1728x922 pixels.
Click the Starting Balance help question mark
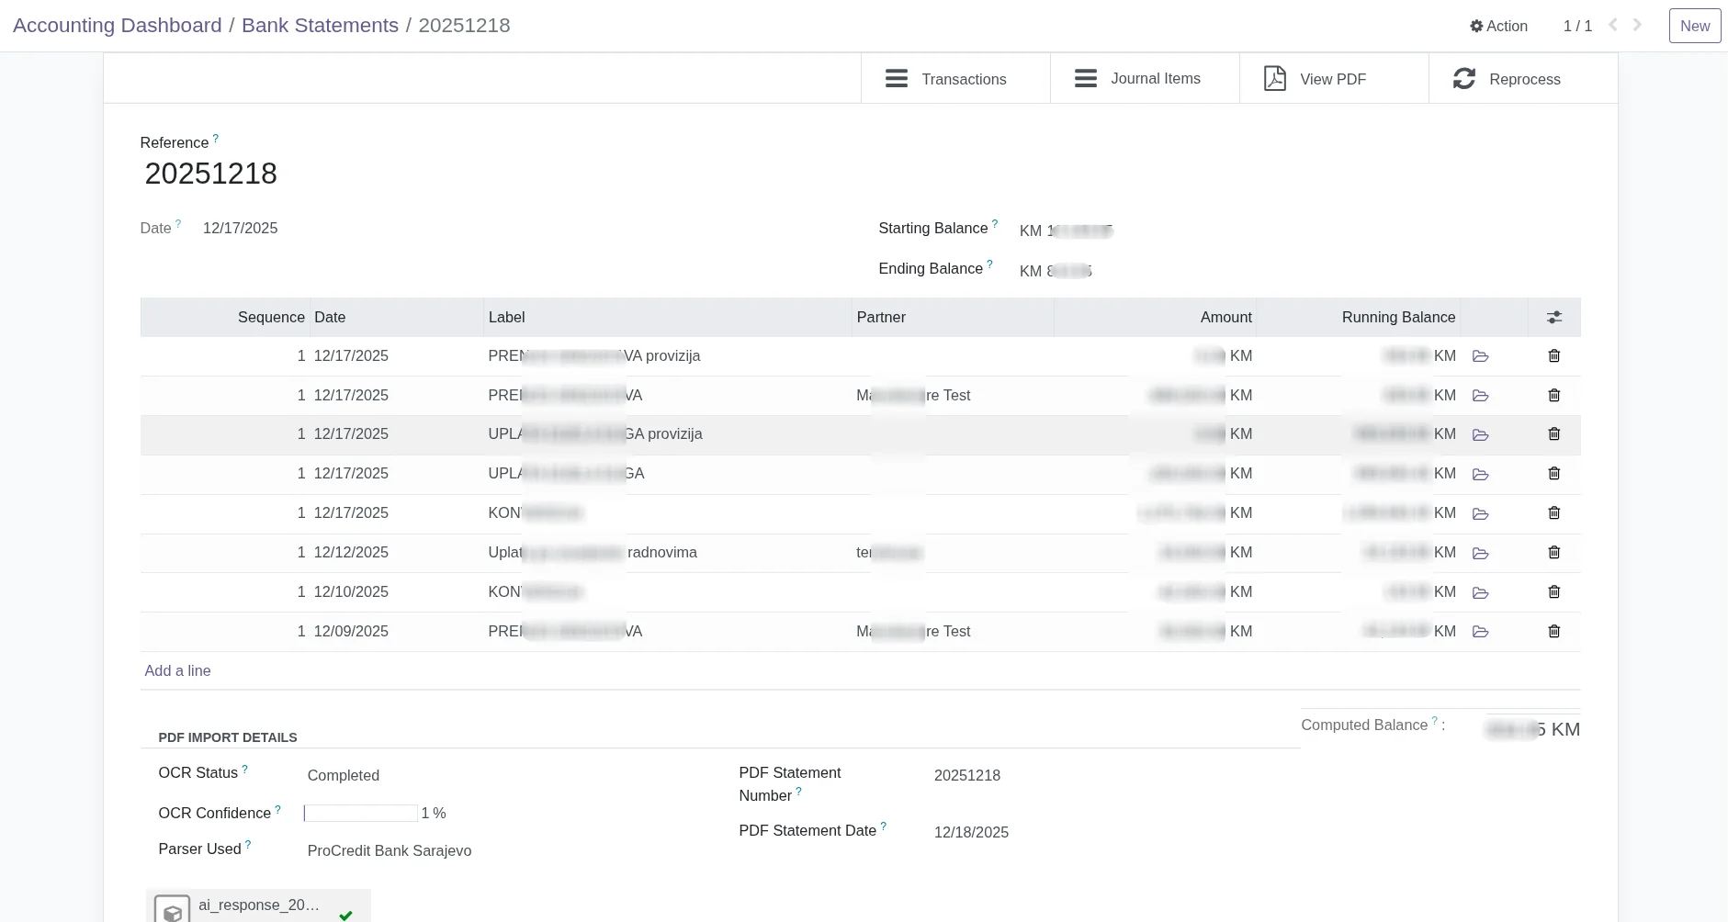(995, 223)
